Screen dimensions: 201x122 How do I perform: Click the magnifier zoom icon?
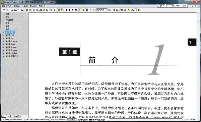pyautogui.click(x=51, y=10)
